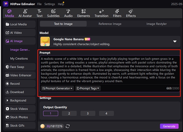Image resolution: width=183 pixels, height=132 pixels.
Task: Click the AI credits coin icon
Action: [42, 126]
